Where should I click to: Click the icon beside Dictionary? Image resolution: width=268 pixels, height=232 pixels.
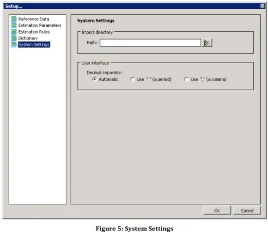tap(14, 38)
